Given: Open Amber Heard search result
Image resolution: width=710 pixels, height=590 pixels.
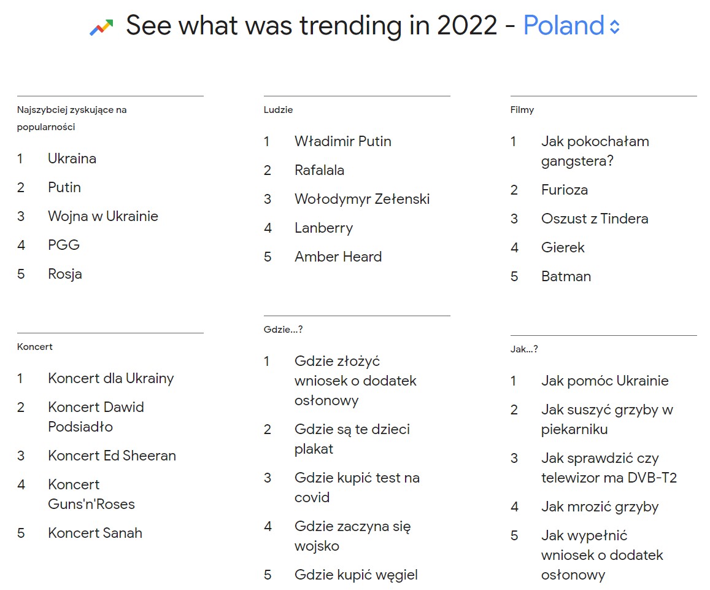Looking at the screenshot, I should (x=338, y=257).
